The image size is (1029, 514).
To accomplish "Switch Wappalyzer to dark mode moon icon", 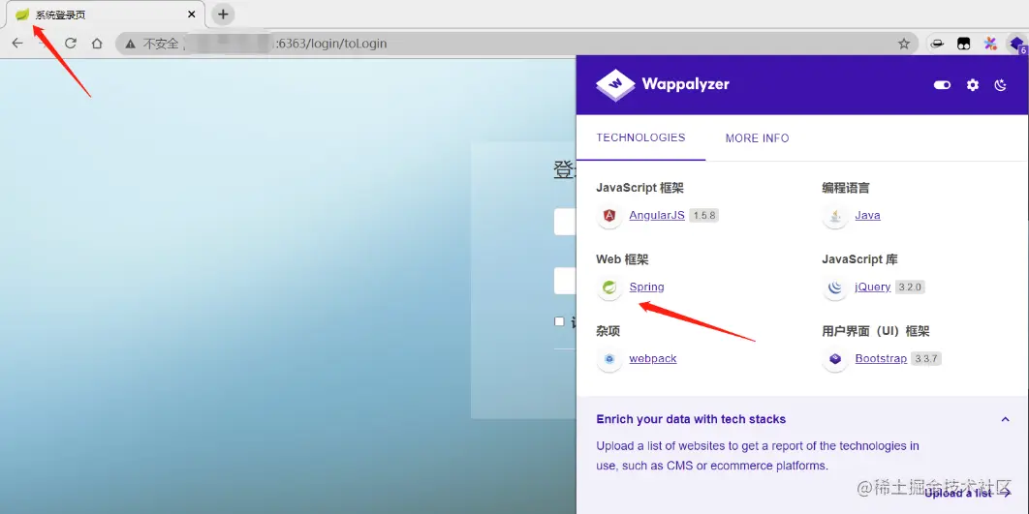I will tap(1000, 84).
